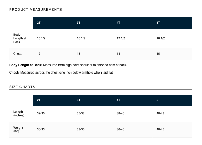
Task: Click the SIZE CHARTS heading
Action: [22, 87]
